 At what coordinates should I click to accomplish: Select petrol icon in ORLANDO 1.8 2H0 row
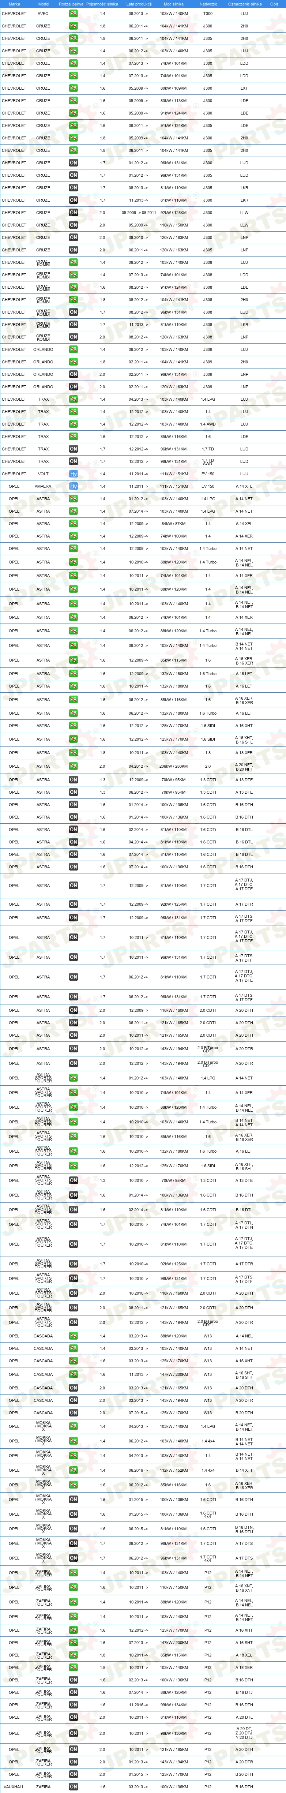[73, 362]
